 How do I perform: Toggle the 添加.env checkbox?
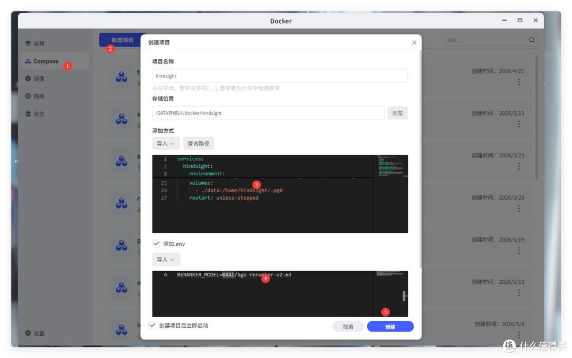point(156,244)
